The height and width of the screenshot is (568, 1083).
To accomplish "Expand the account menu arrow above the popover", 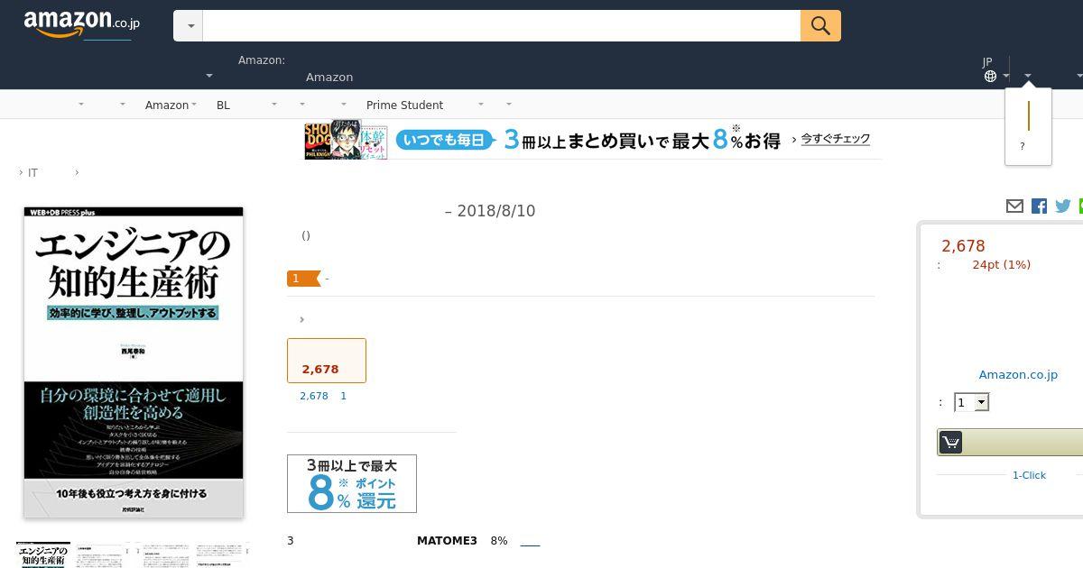I will tap(1028, 77).
